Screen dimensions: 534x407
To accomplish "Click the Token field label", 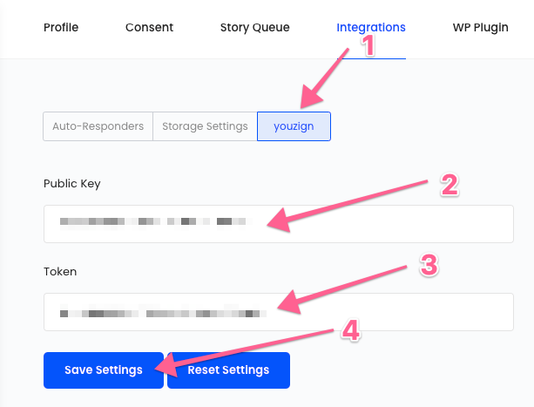I will 60,272.
